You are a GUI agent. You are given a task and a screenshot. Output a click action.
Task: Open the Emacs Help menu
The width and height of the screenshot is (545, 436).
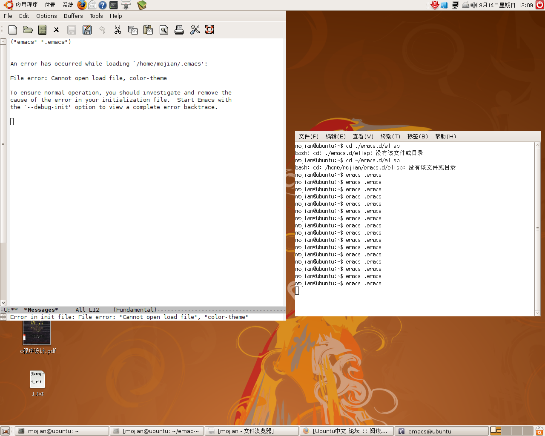[116, 16]
